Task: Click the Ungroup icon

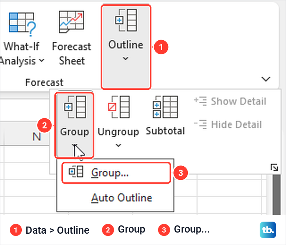Action: 119,107
